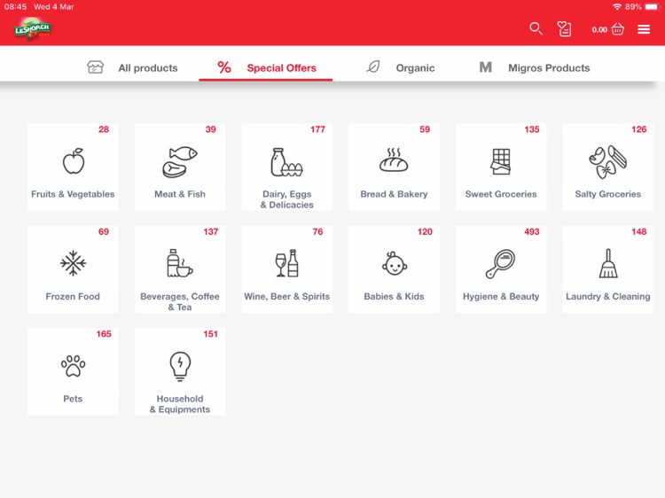Click the chocolate bar icon

[x=501, y=161]
